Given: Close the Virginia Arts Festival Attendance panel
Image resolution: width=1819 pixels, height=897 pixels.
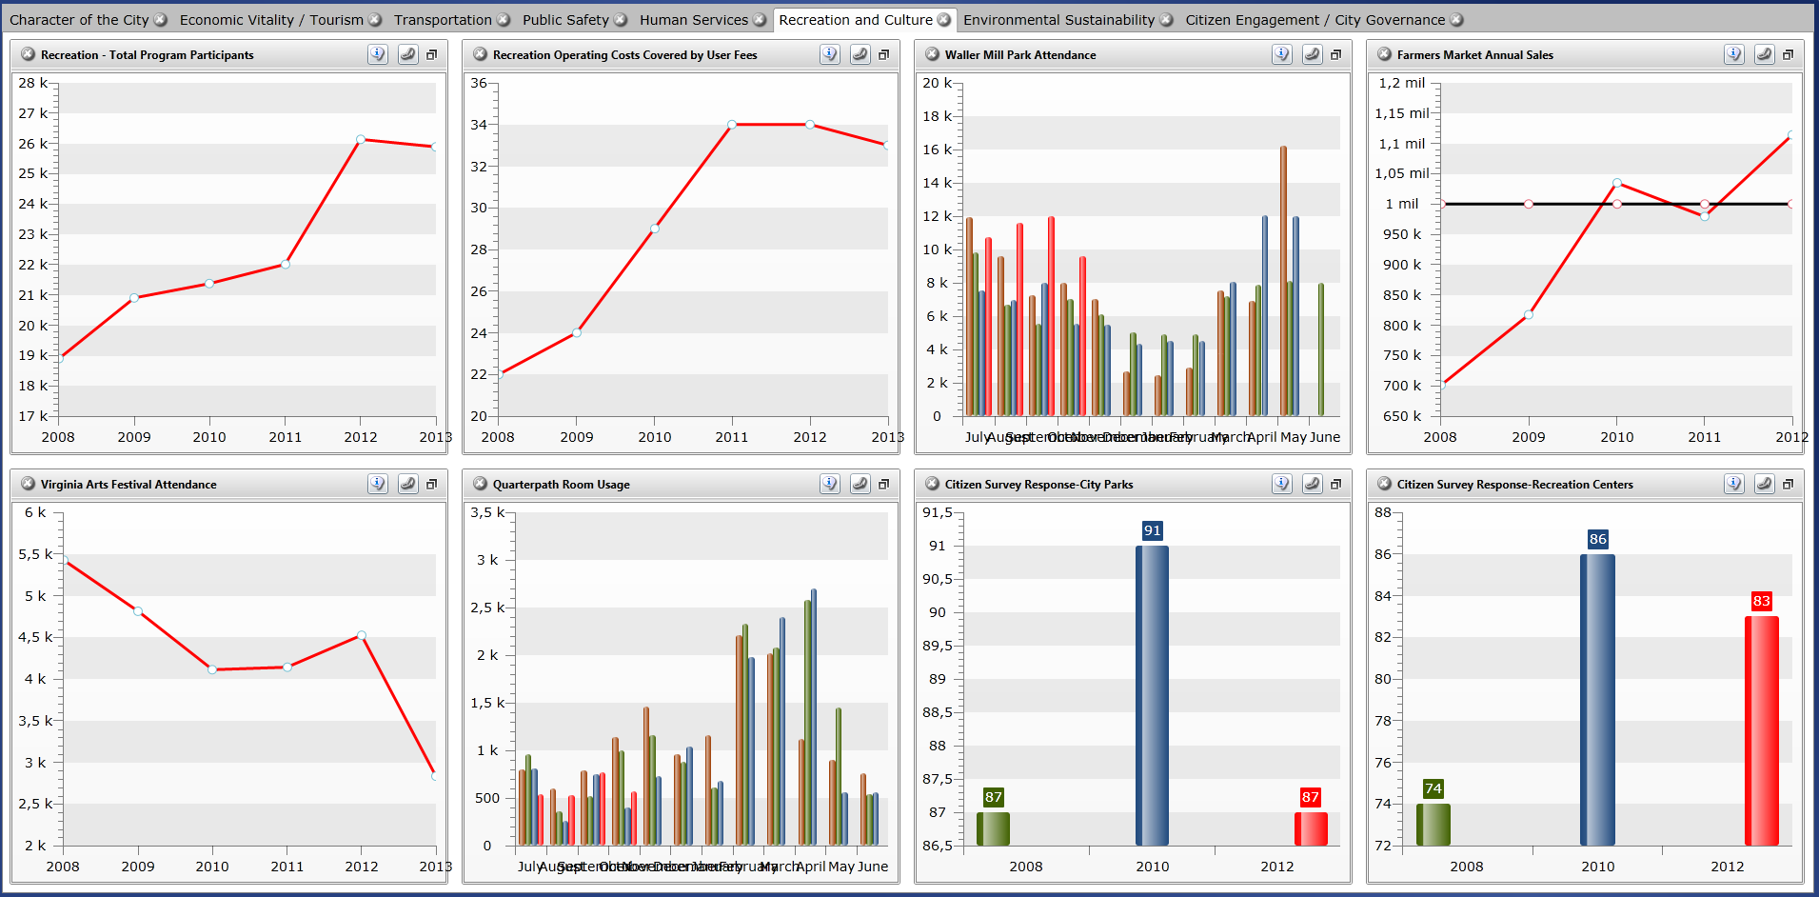Looking at the screenshot, I should (29, 484).
